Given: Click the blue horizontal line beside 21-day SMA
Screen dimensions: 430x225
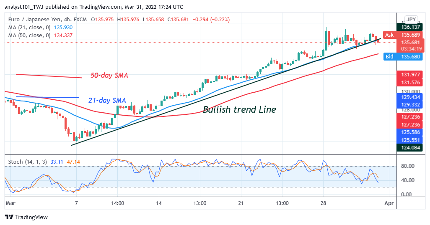Looking at the screenshot, I should [47, 97].
